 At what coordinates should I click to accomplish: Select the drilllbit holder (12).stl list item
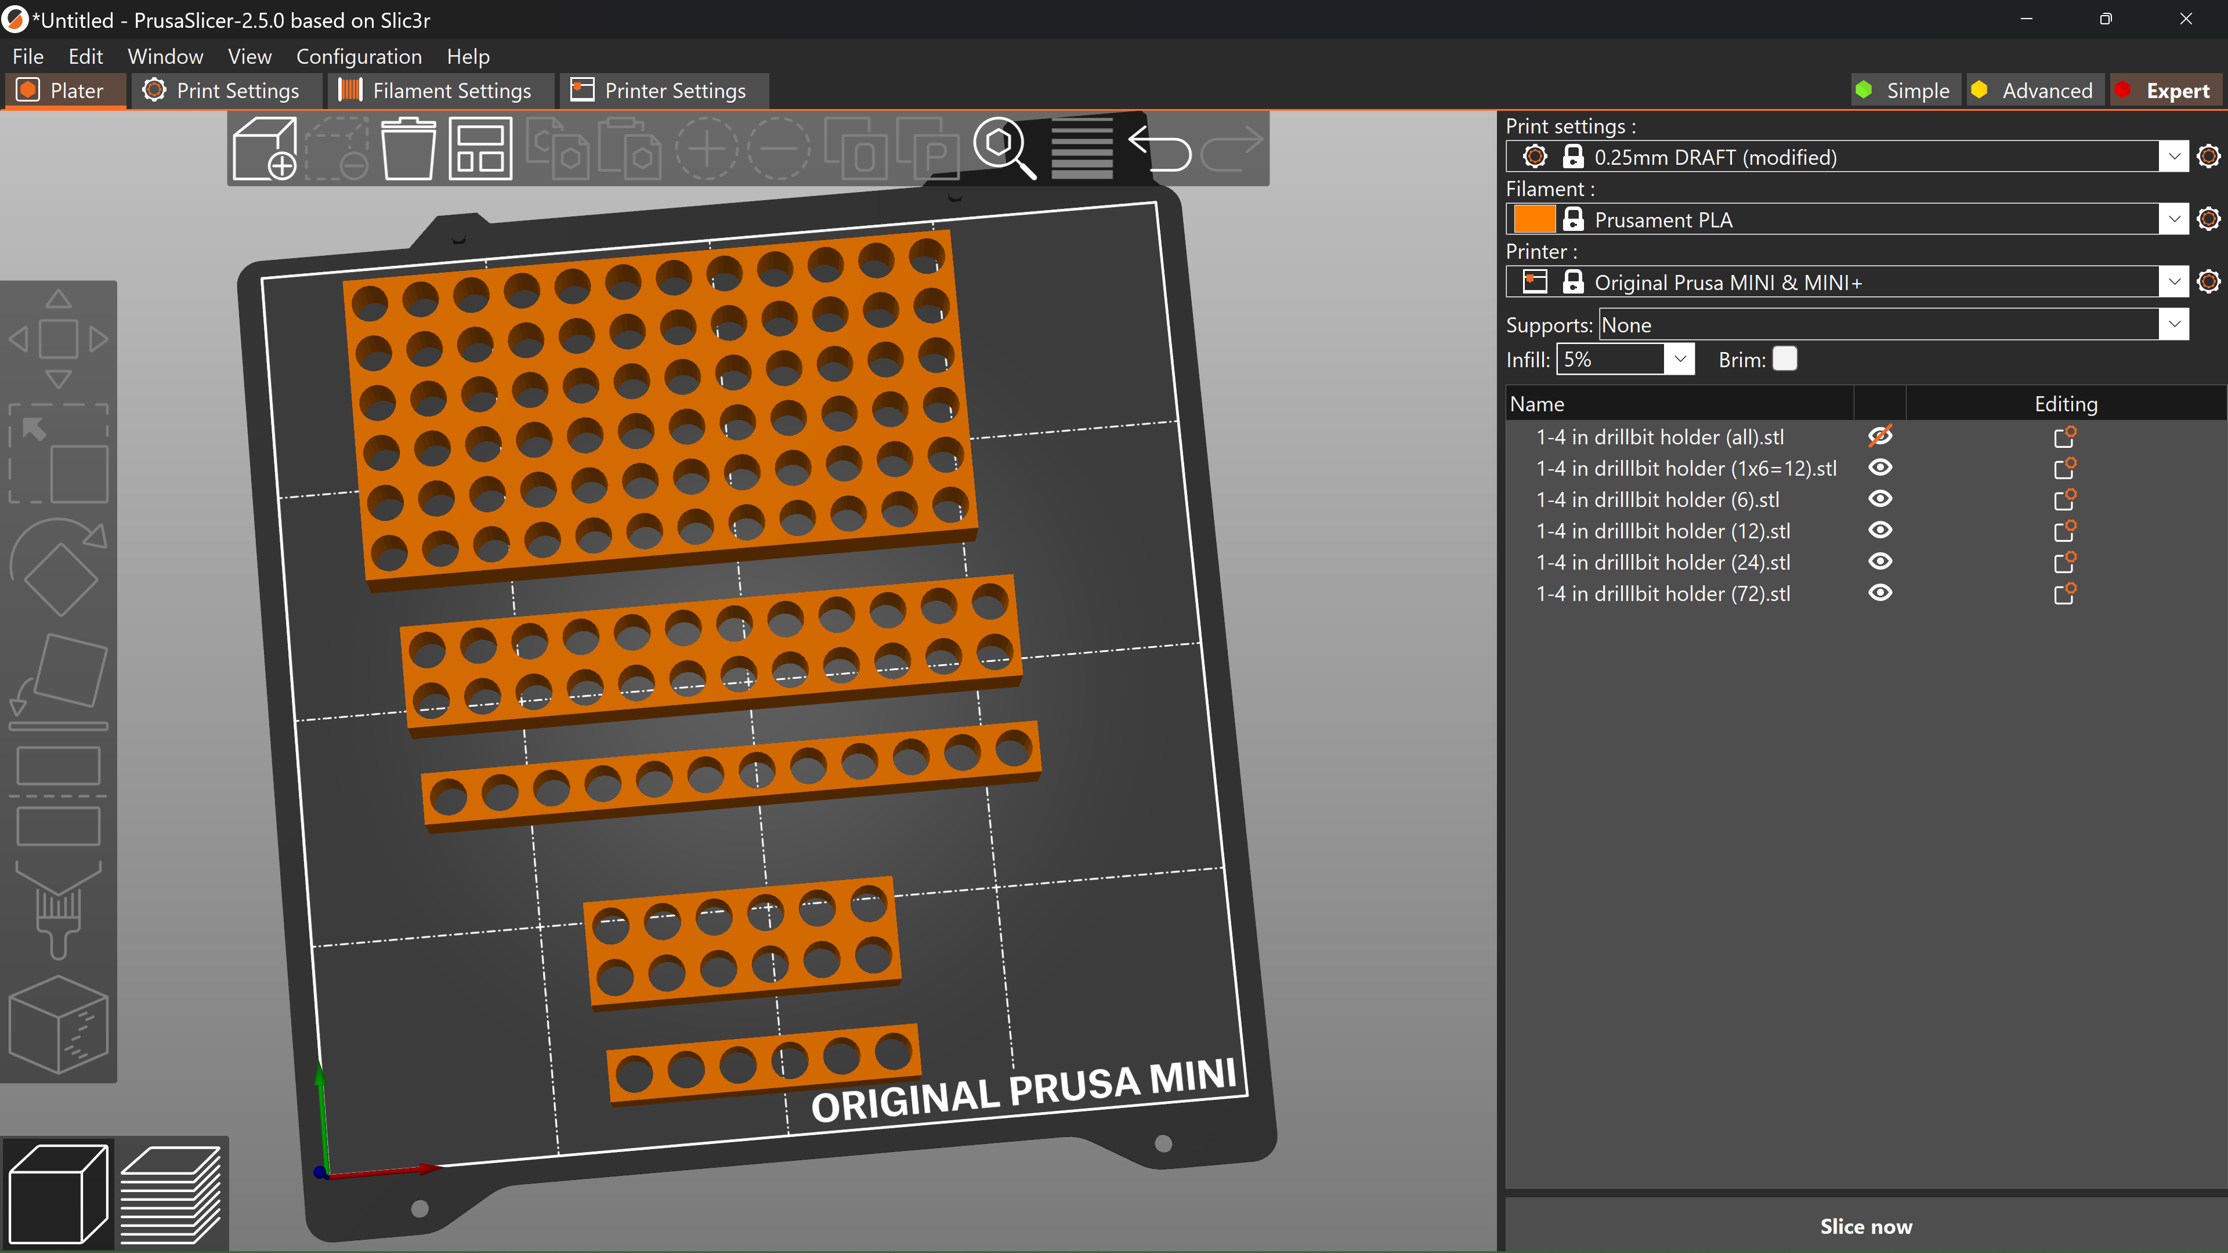coord(1662,530)
